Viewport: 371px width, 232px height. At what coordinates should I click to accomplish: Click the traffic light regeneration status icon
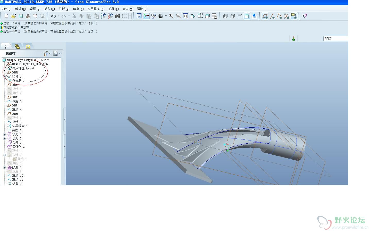[x=293, y=39]
